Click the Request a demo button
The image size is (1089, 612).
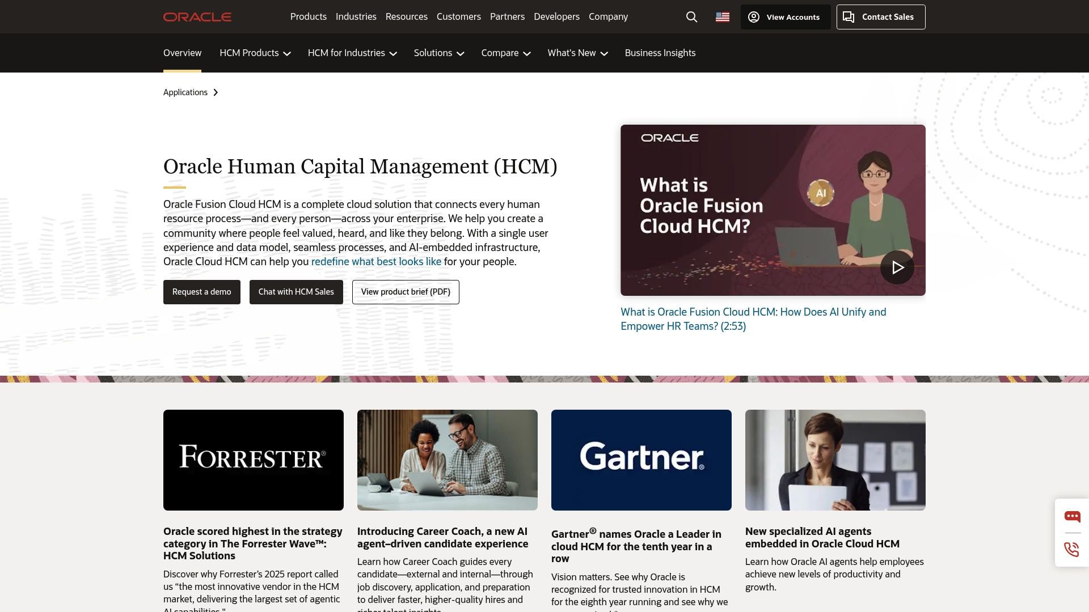click(x=201, y=292)
